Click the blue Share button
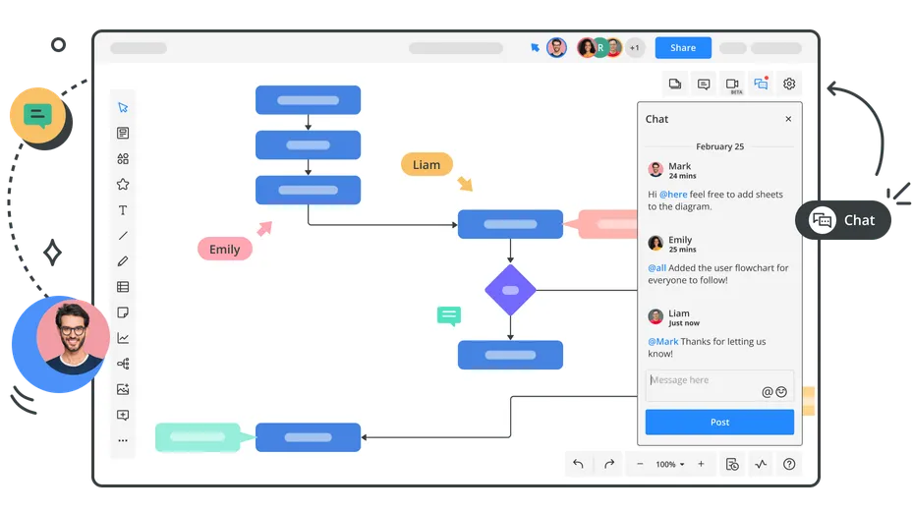This screenshot has height=511, width=912. click(683, 47)
